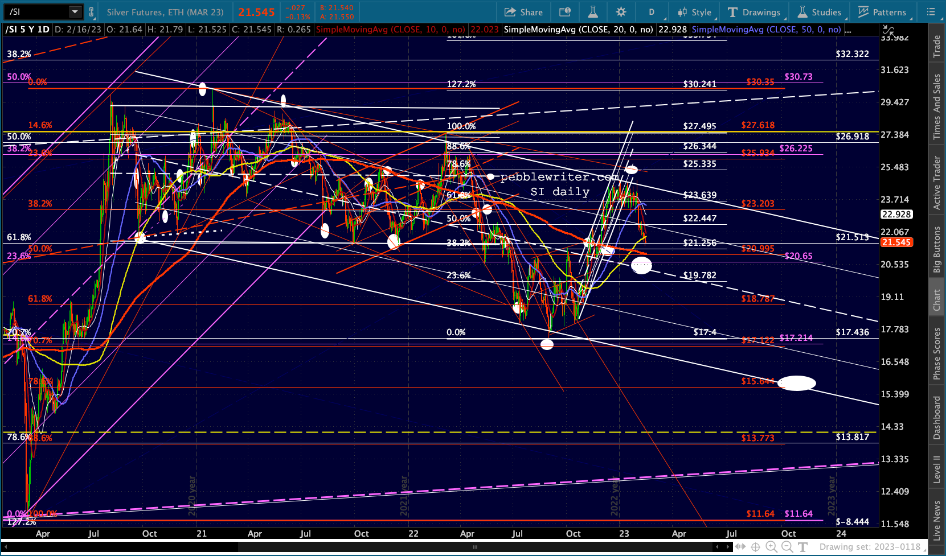Viewport: 946px width, 556px height.
Task: Open chart settings gear icon
Action: click(621, 12)
